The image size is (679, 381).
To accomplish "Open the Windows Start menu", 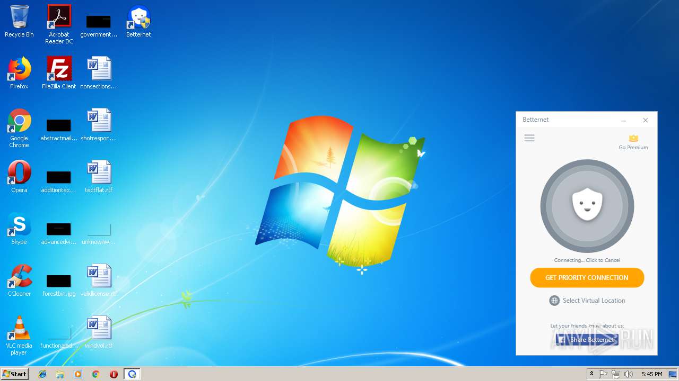I will (x=14, y=374).
